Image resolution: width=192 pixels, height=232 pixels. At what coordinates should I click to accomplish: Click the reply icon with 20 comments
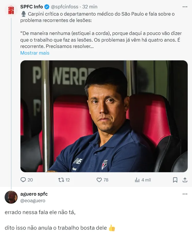click(23, 180)
